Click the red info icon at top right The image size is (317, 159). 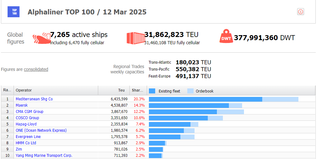pos(301,12)
